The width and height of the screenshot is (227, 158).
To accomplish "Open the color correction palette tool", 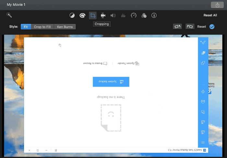I will [x=82, y=15].
